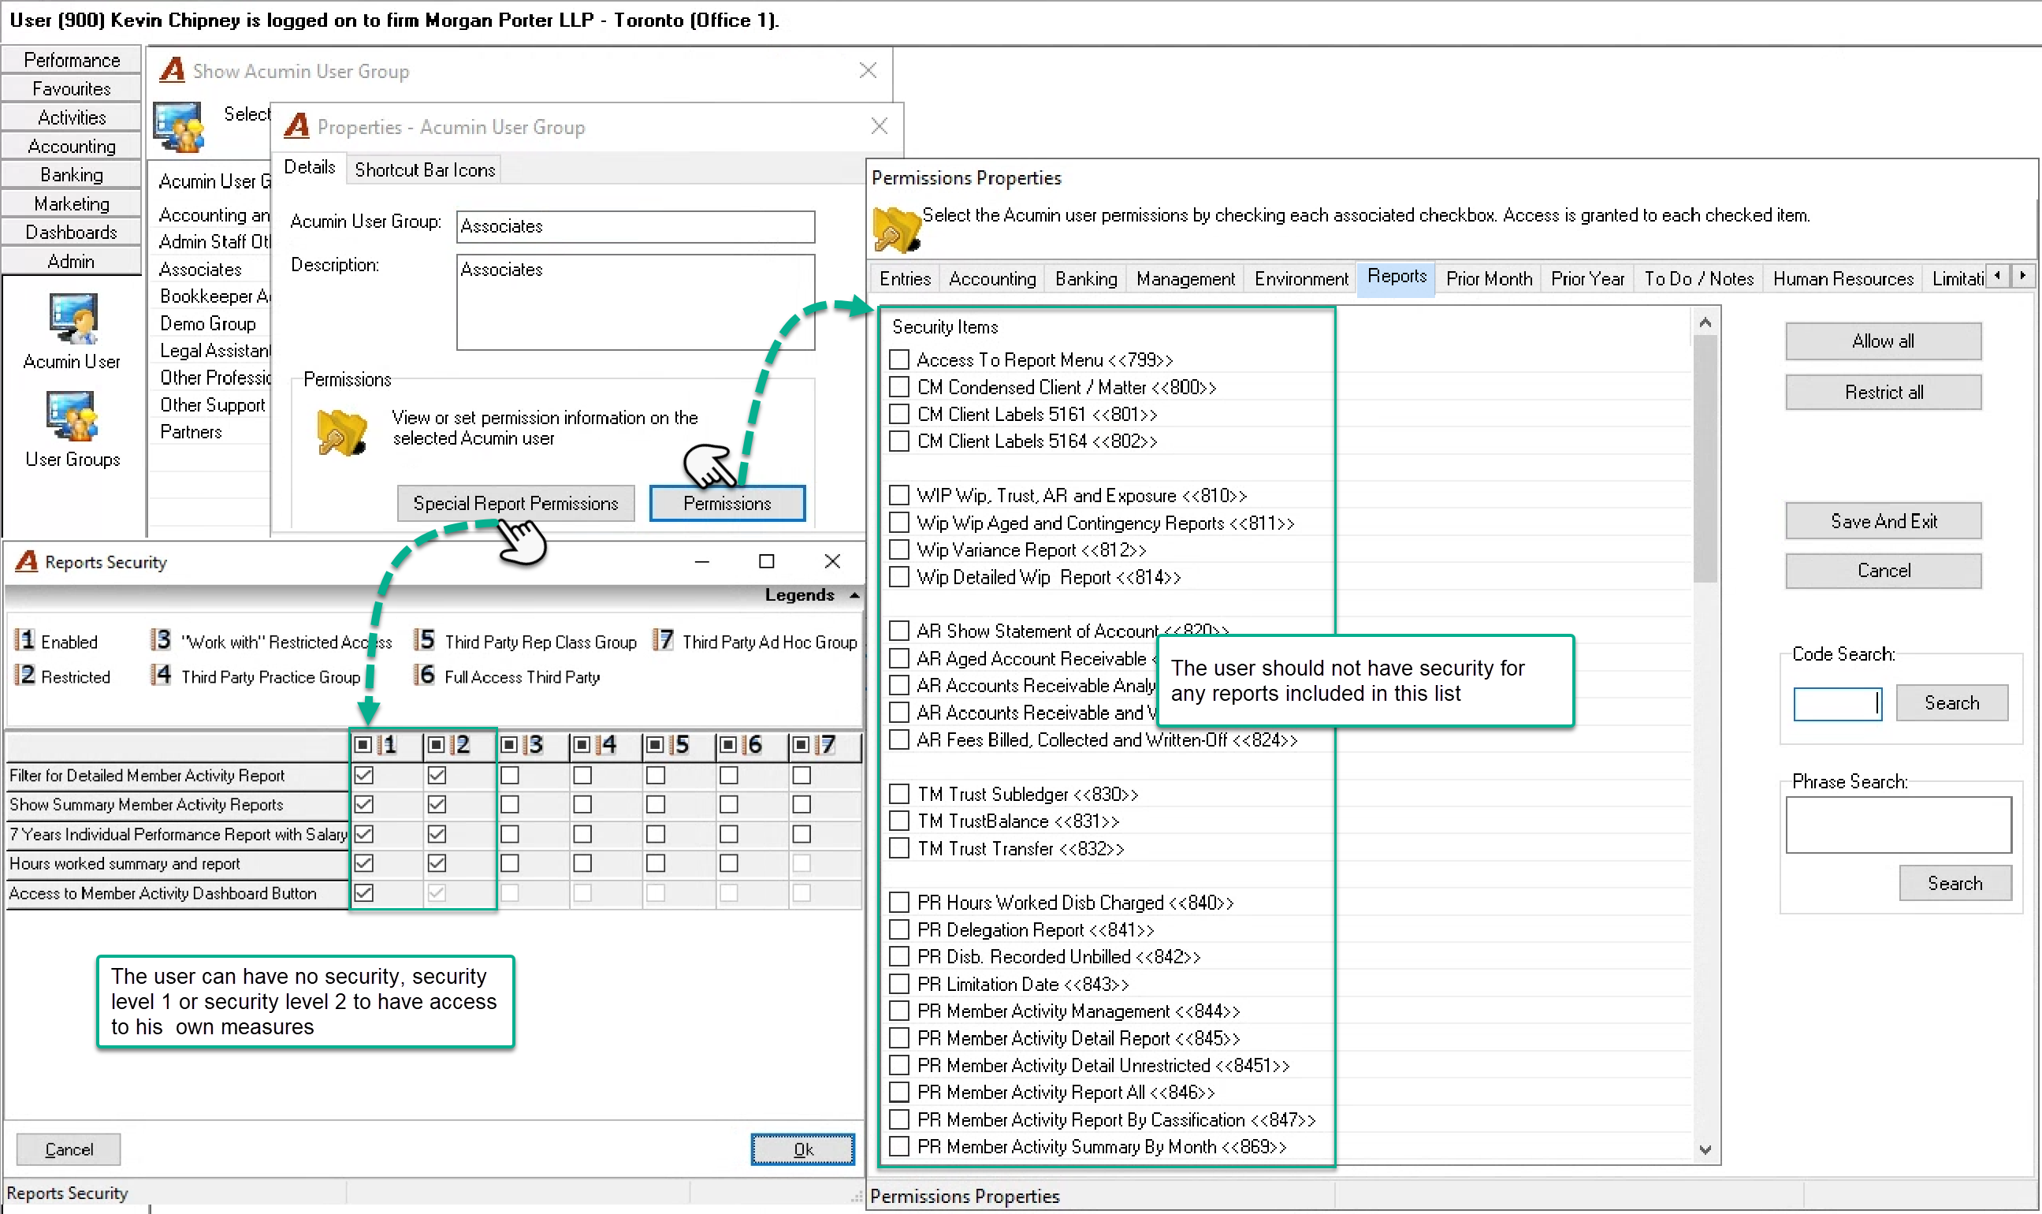The width and height of the screenshot is (2042, 1214).
Task: Select all column 5 header toggle
Action: tap(655, 744)
